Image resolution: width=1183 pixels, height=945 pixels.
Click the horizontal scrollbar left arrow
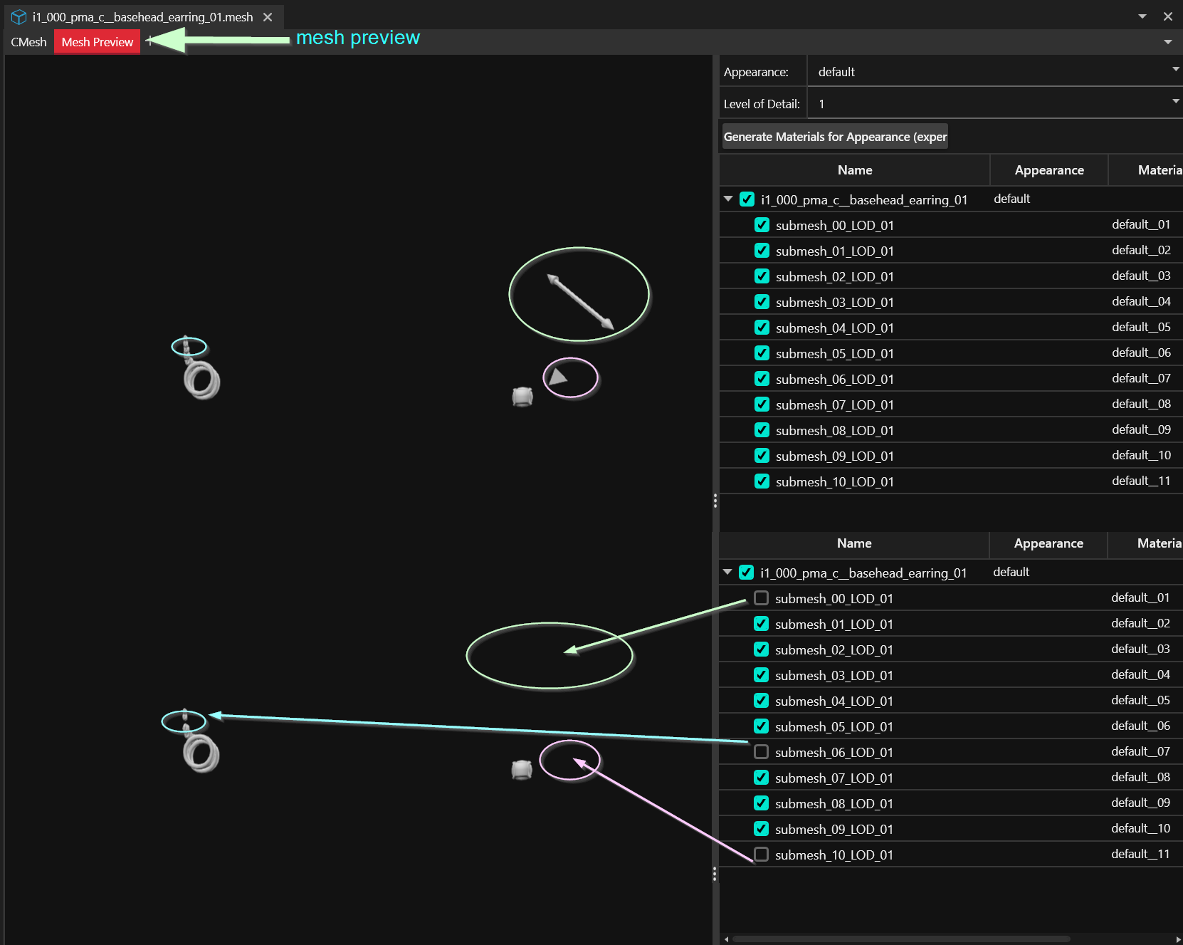[726, 939]
